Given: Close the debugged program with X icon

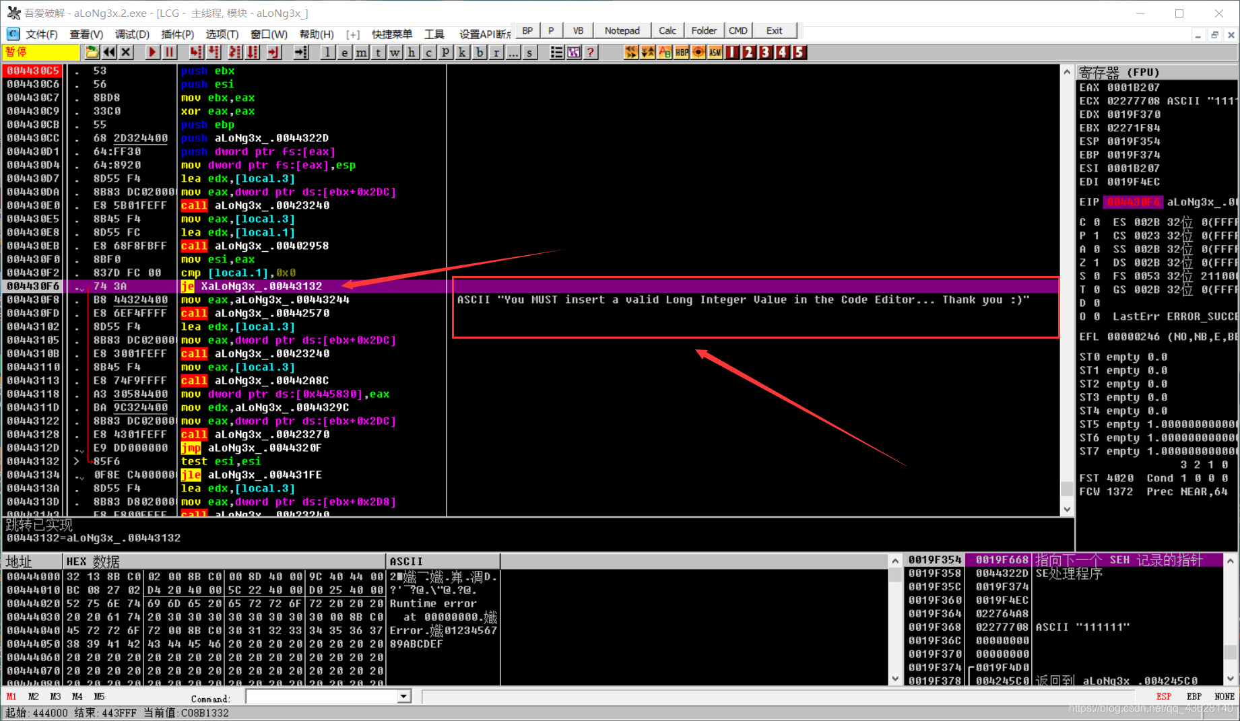Looking at the screenshot, I should (126, 52).
